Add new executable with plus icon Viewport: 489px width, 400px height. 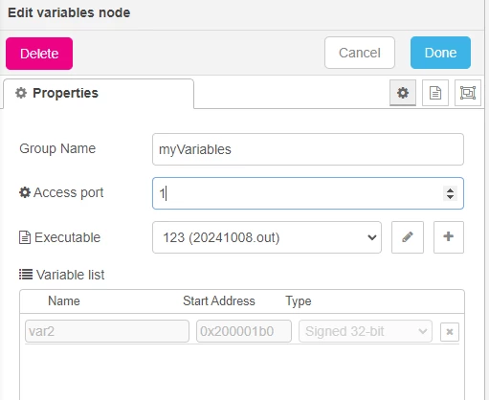point(448,237)
